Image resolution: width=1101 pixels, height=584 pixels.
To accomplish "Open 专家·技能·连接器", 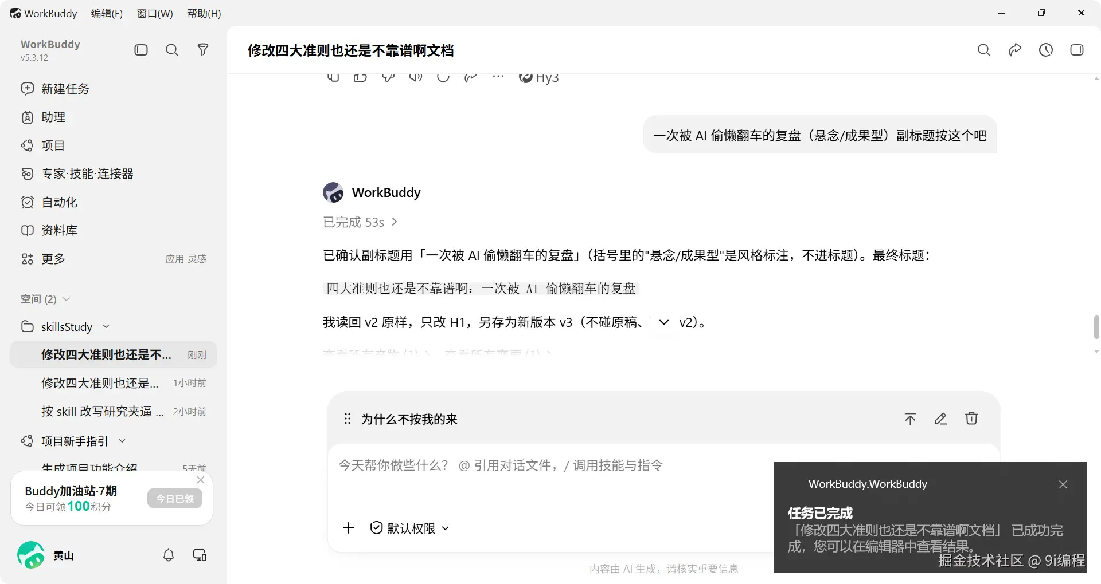I will 113,173.
